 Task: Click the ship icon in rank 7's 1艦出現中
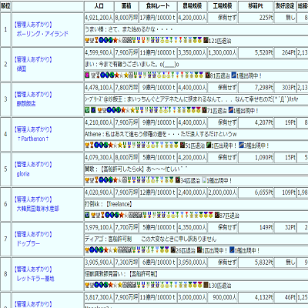(x=232, y=250)
